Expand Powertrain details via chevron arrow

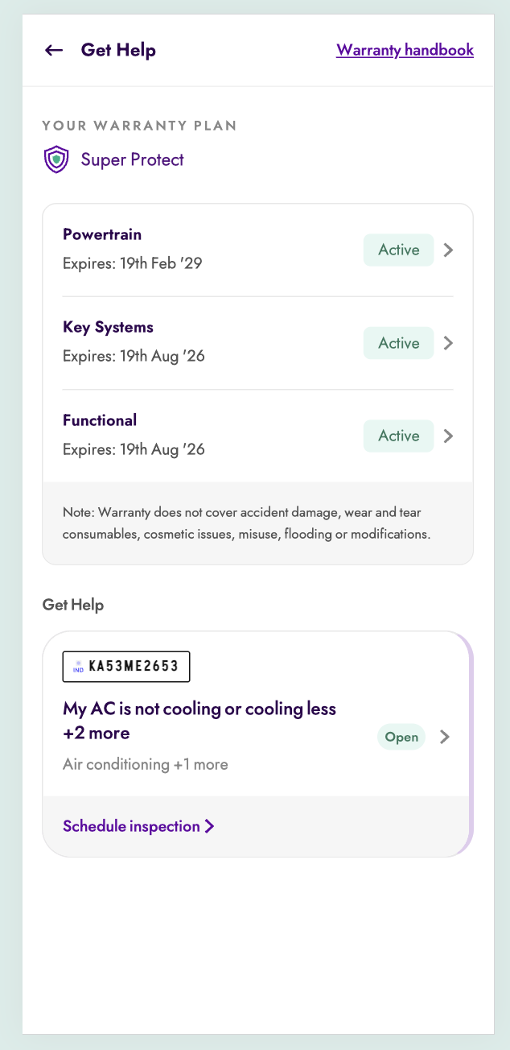449,250
